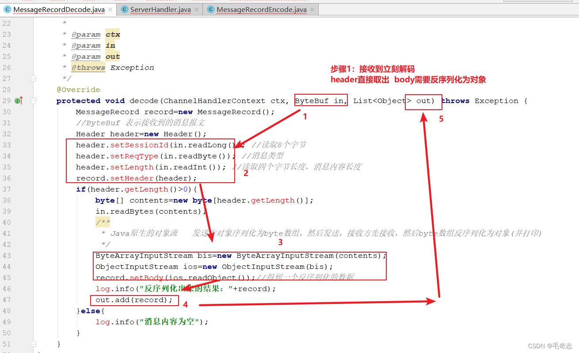Switch to the ServerHandler.java tab
Image resolution: width=579 pixels, height=353 pixels.
(160, 9)
